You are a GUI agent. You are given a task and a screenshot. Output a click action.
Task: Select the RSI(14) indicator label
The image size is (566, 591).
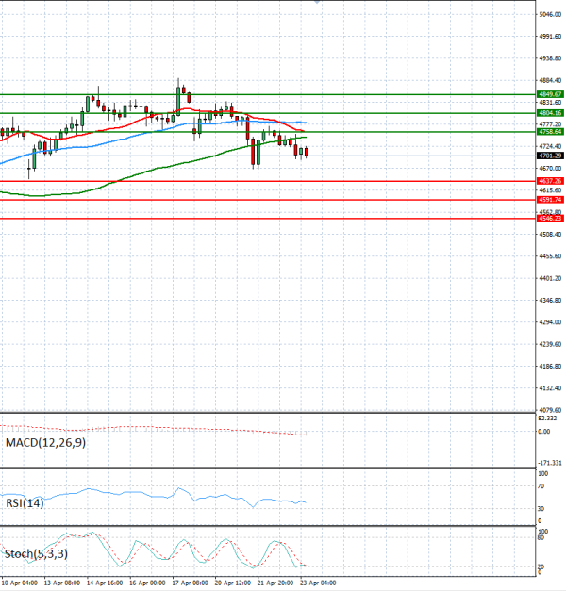(x=25, y=503)
